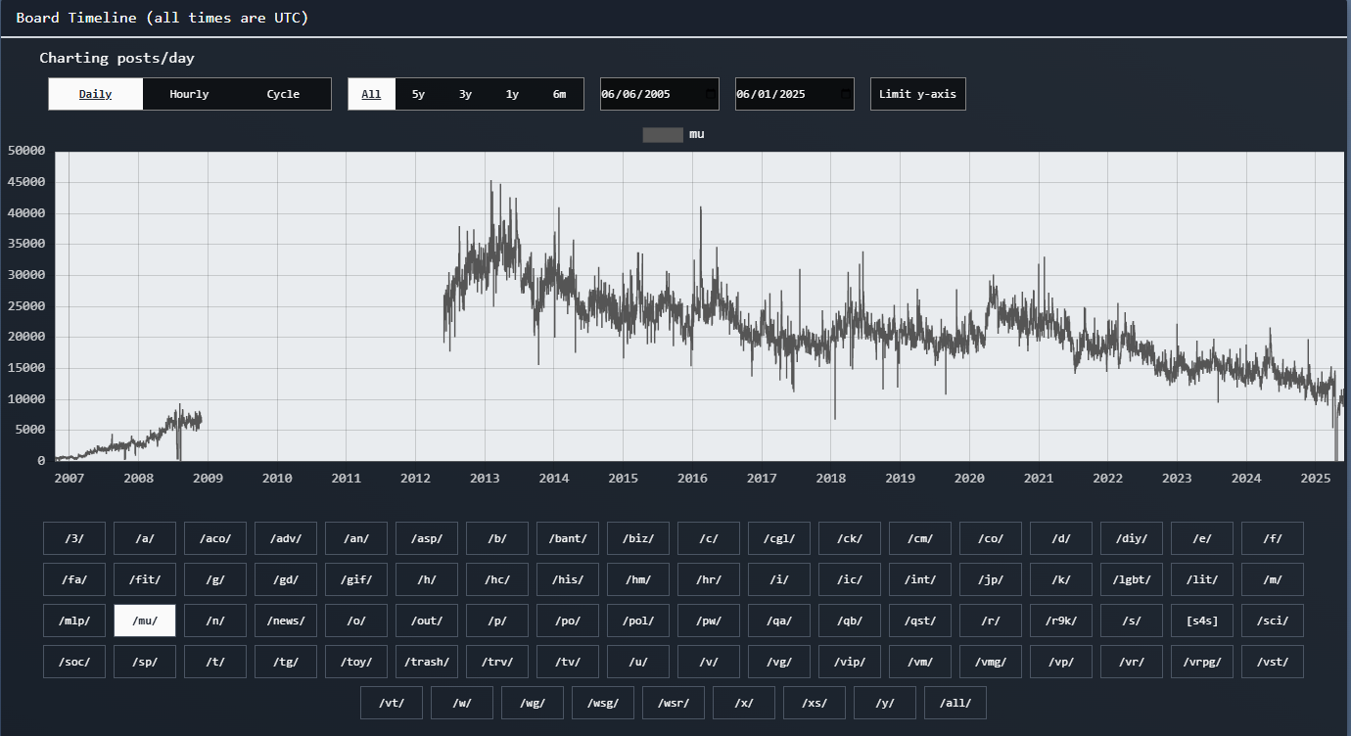Image resolution: width=1351 pixels, height=736 pixels.
Task: Select the /diy/ board
Action: click(x=1132, y=538)
